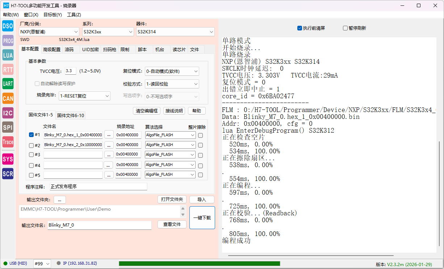Open the verify method dropdown
The image size is (444, 269).
[172, 84]
